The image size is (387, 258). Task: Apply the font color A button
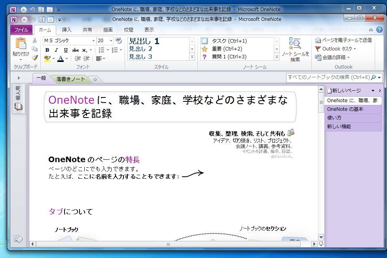[61, 58]
